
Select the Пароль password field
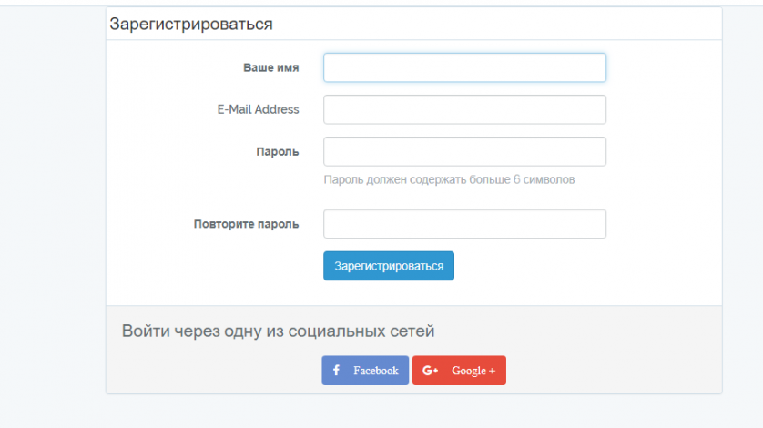pyautogui.click(x=464, y=151)
